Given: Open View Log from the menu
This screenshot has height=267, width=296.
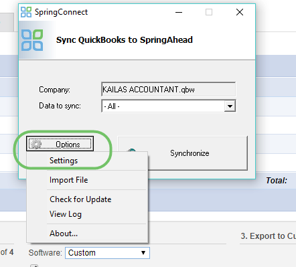Looking at the screenshot, I should click(x=87, y=214).
